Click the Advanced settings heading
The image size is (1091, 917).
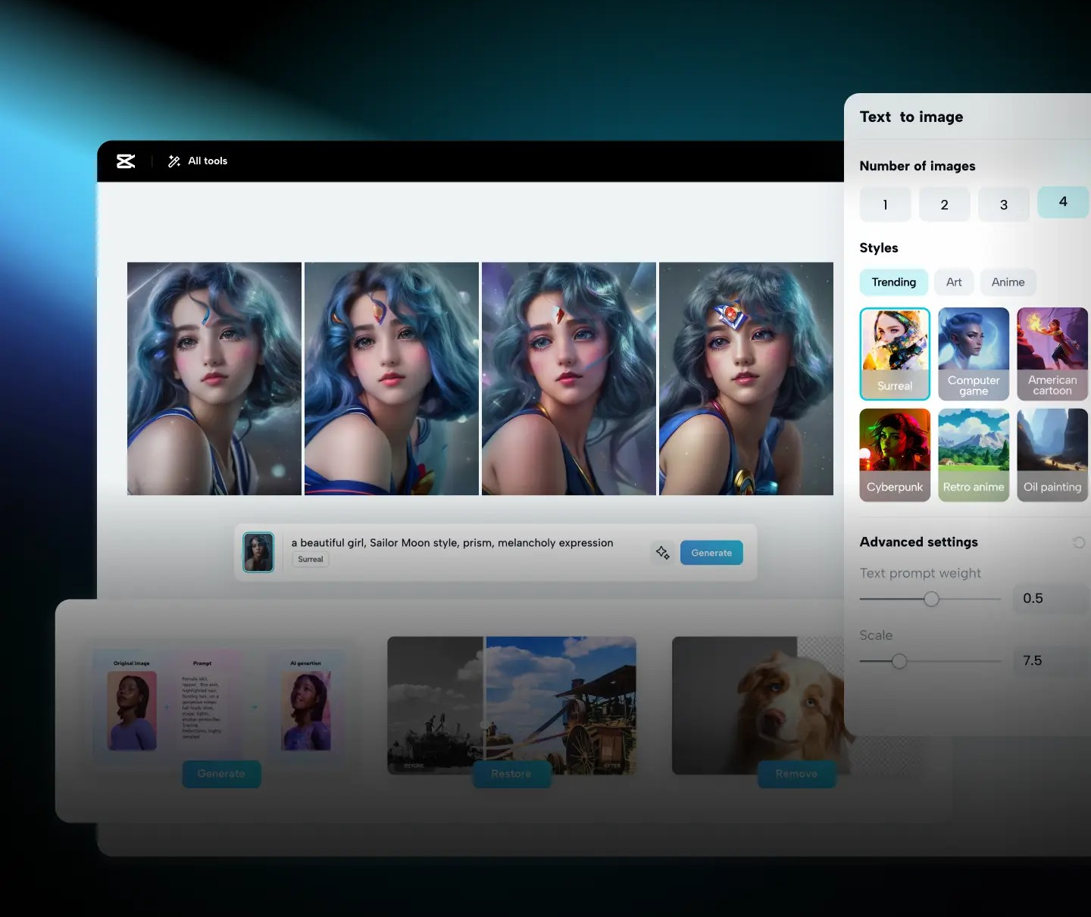coord(918,542)
